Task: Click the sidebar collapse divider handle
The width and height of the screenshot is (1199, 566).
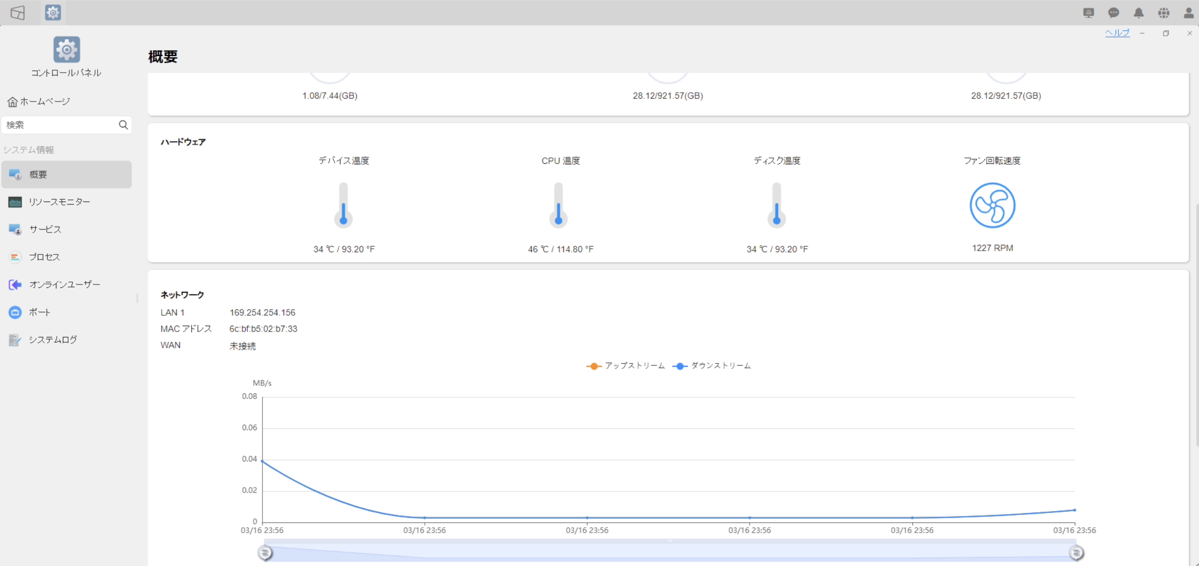Action: coord(137,298)
